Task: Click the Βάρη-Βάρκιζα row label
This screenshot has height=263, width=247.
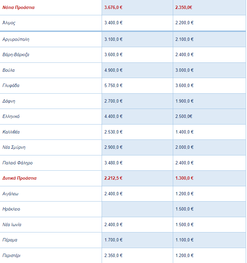Action: click(x=16, y=55)
